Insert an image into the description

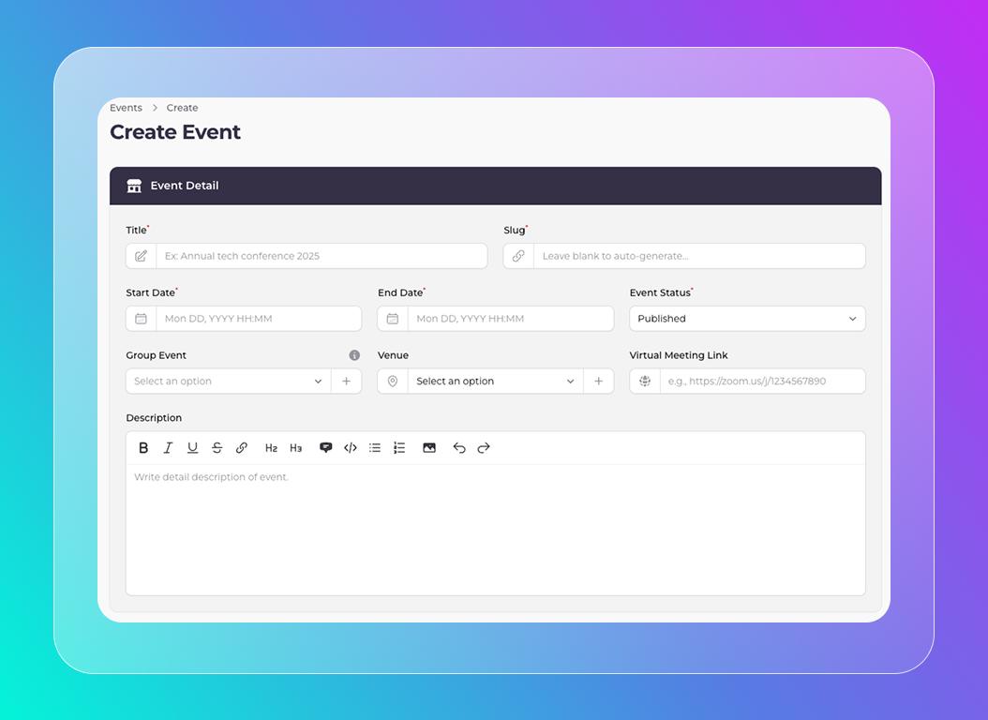coord(429,448)
